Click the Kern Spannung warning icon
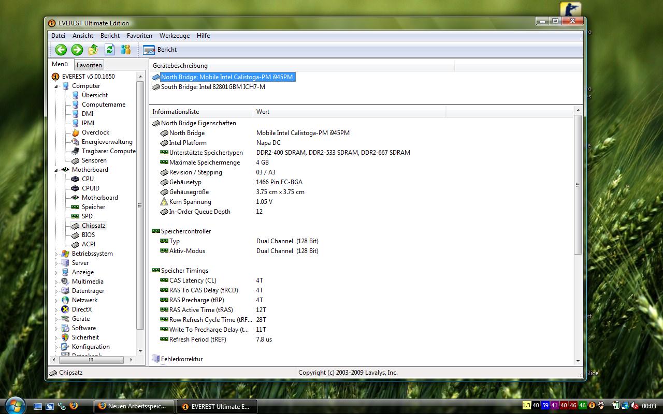Screen dimensions: 663x414 point(164,202)
